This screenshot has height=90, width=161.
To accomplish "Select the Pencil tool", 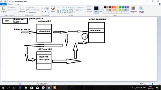I will click(42, 8).
